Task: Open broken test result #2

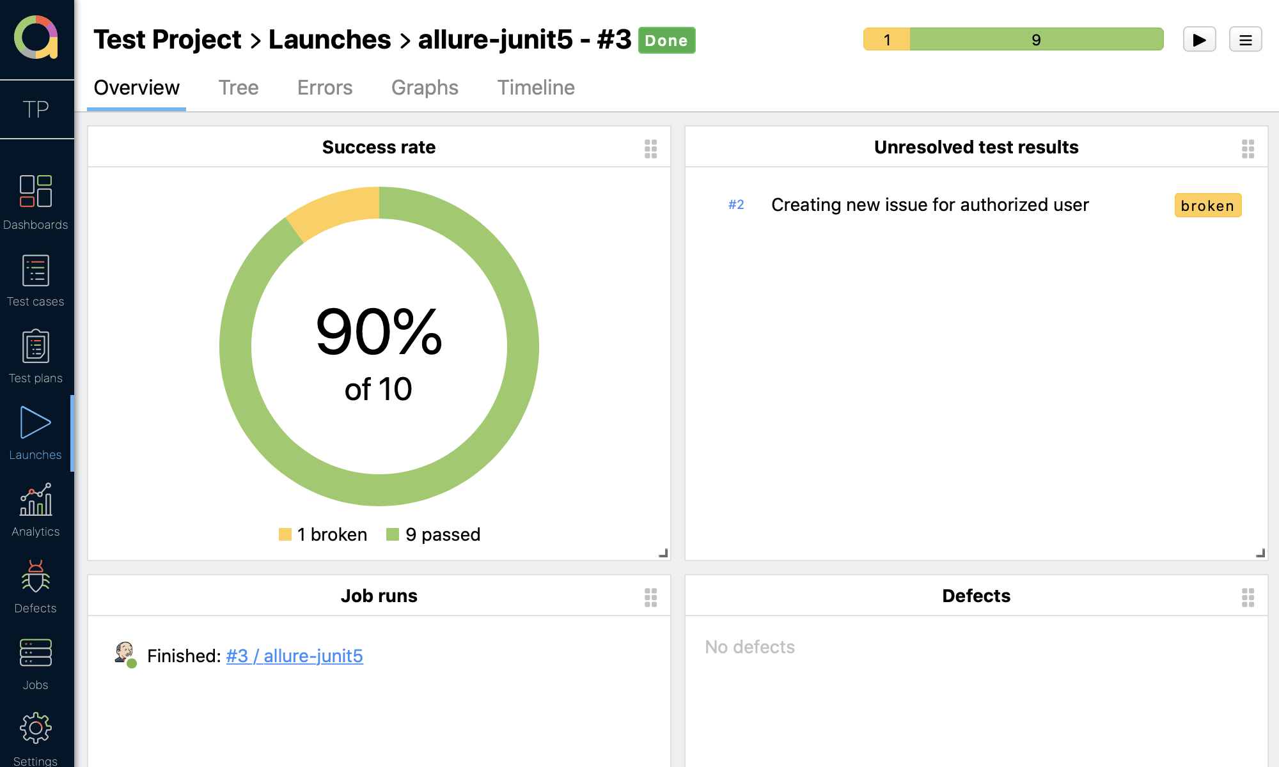Action: click(x=929, y=205)
